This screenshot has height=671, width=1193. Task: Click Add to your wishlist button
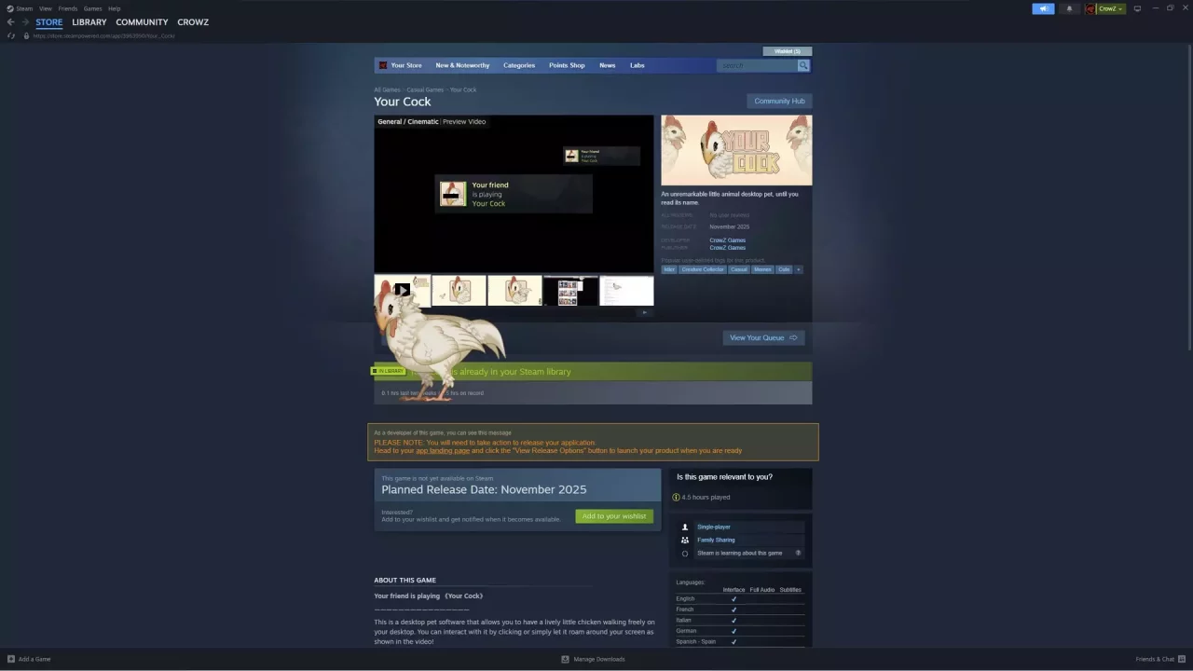pos(614,516)
